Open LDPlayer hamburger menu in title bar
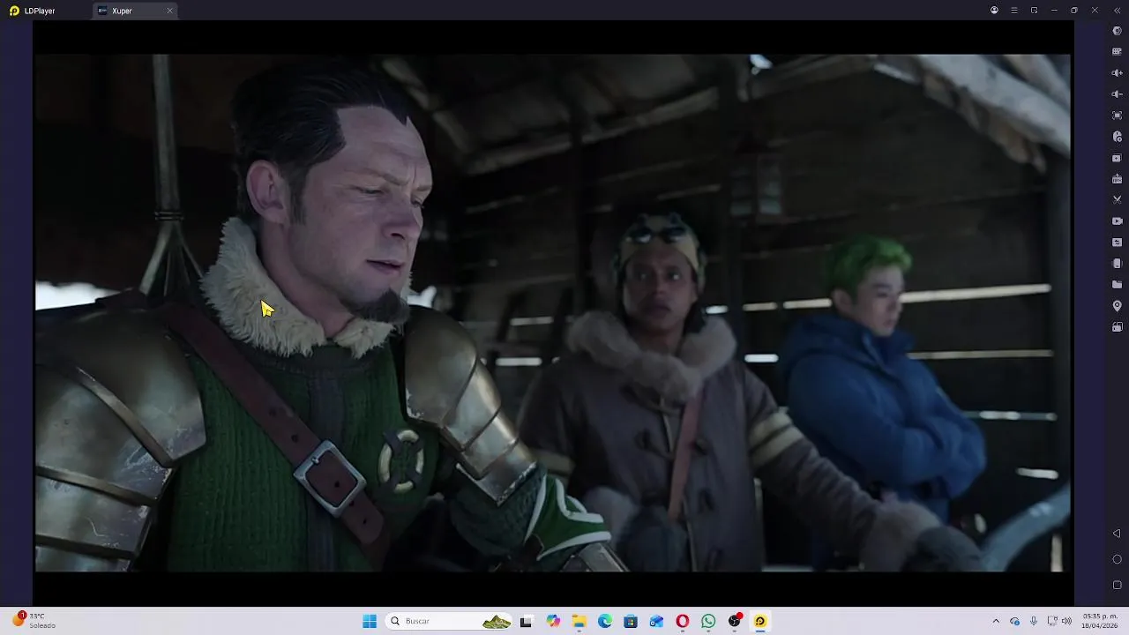The width and height of the screenshot is (1129, 635). [x=1014, y=11]
